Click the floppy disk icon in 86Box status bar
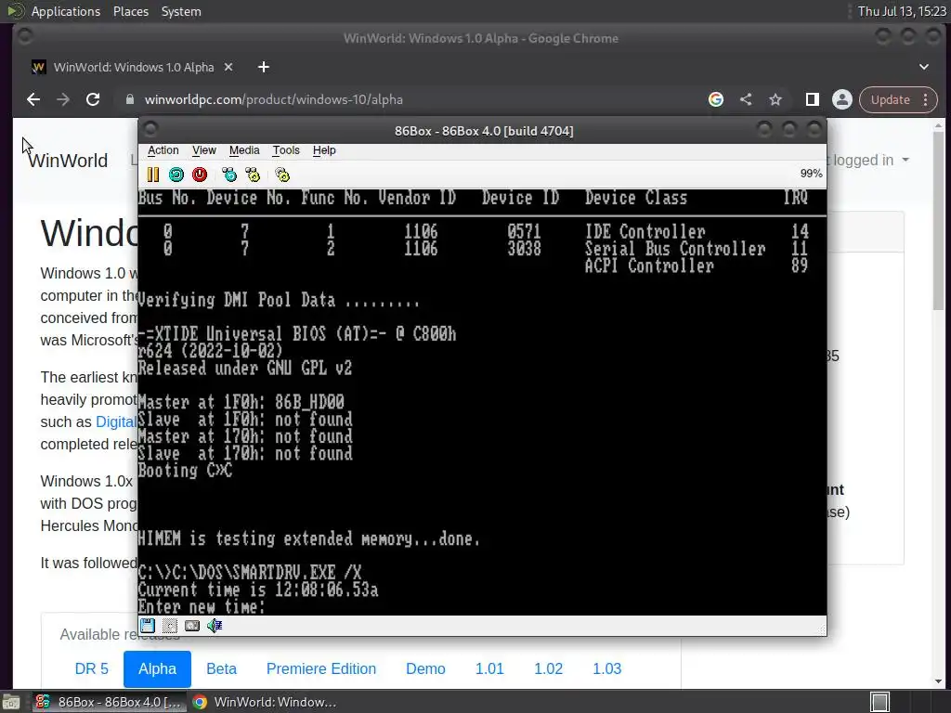Screen dimensions: 951x713 click(148, 625)
